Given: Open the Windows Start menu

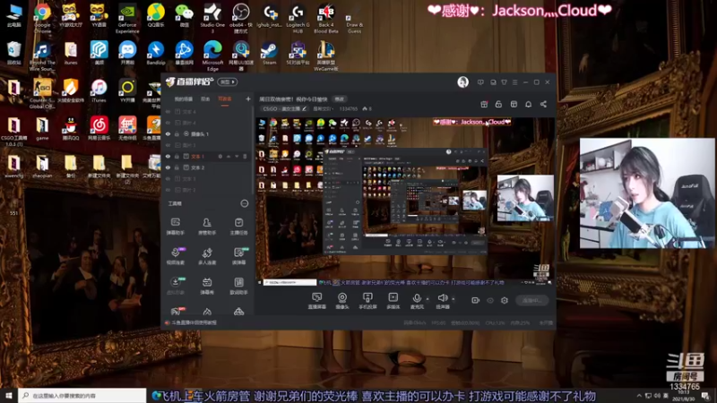Looking at the screenshot, I should coord(9,395).
